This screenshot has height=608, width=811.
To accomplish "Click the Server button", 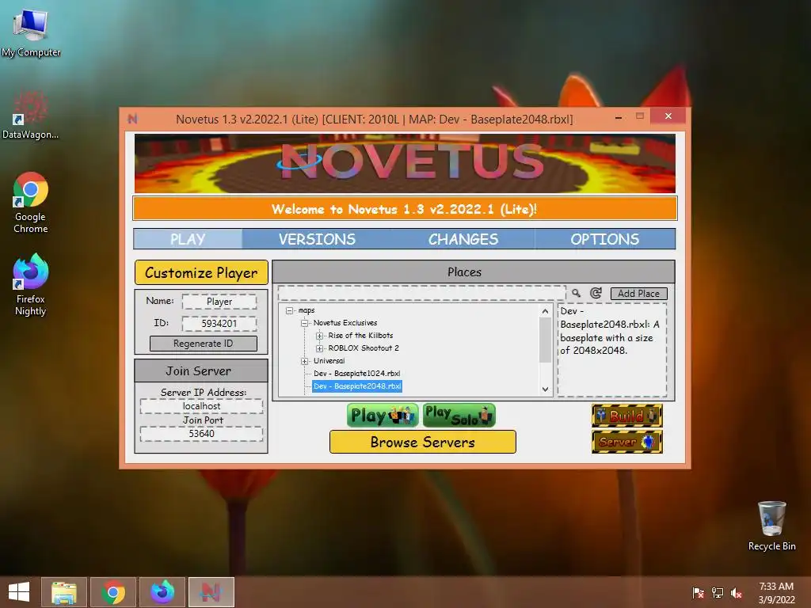I will coord(627,442).
